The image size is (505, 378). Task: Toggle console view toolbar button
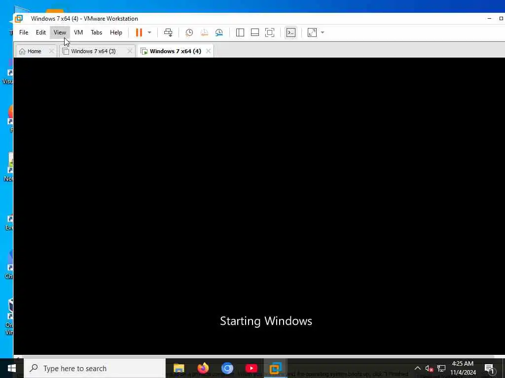pos(291,32)
